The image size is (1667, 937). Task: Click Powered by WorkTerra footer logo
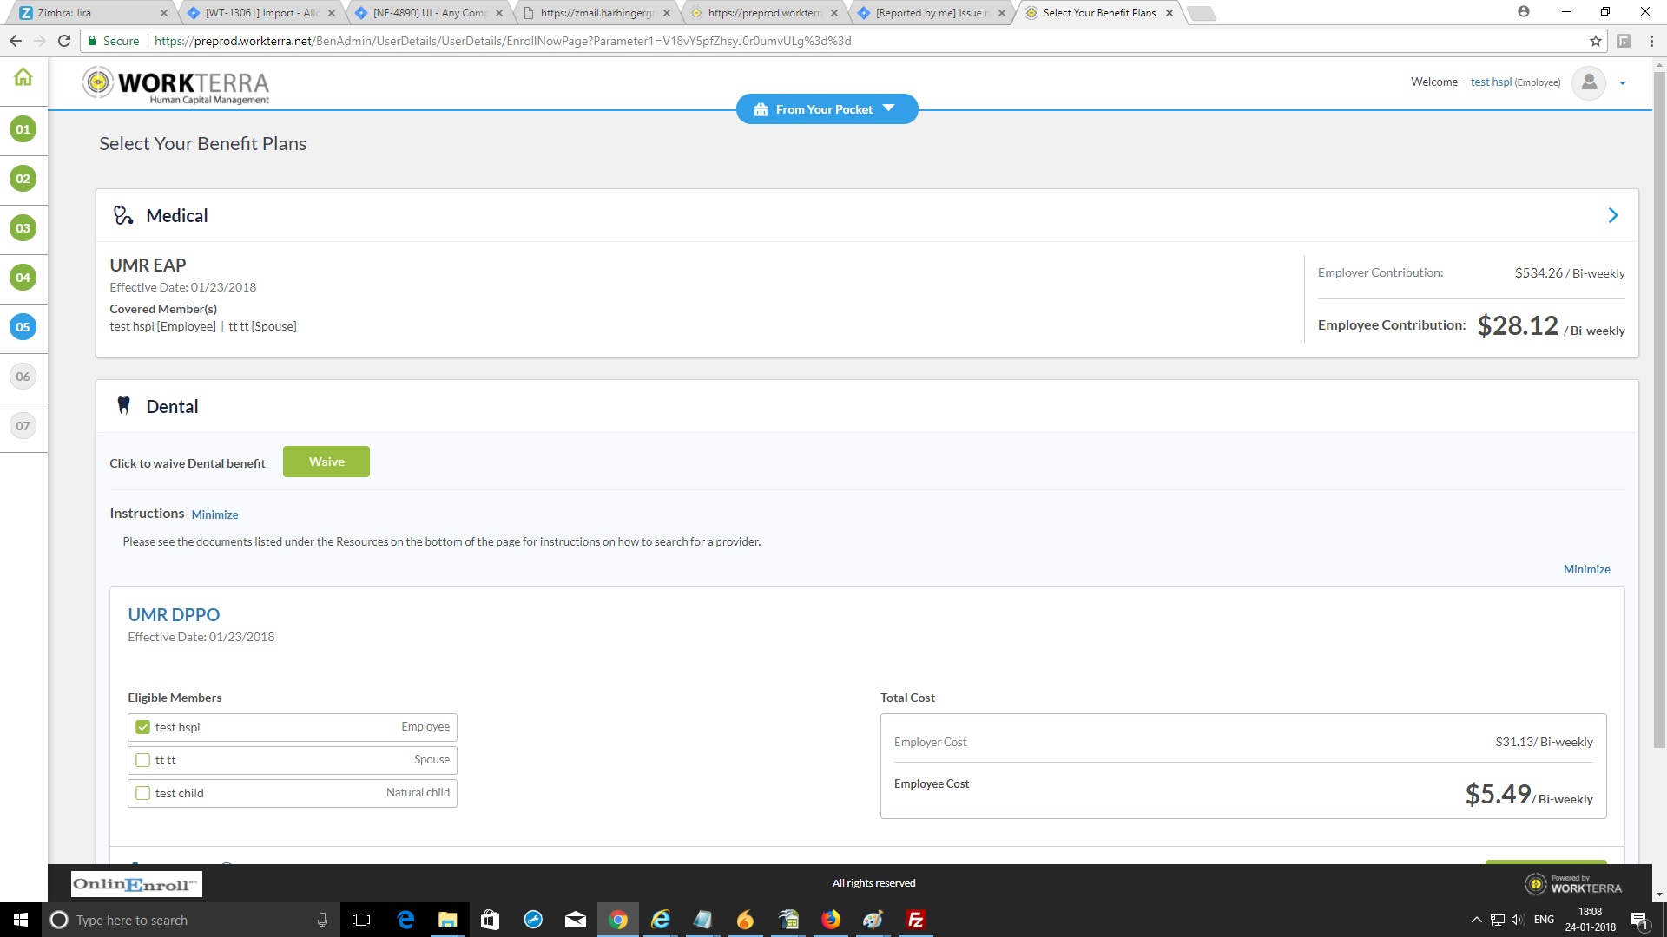(1573, 884)
